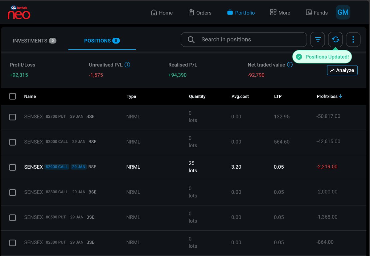The width and height of the screenshot is (370, 256).
Task: Click the magnifier search icon
Action: (191, 40)
